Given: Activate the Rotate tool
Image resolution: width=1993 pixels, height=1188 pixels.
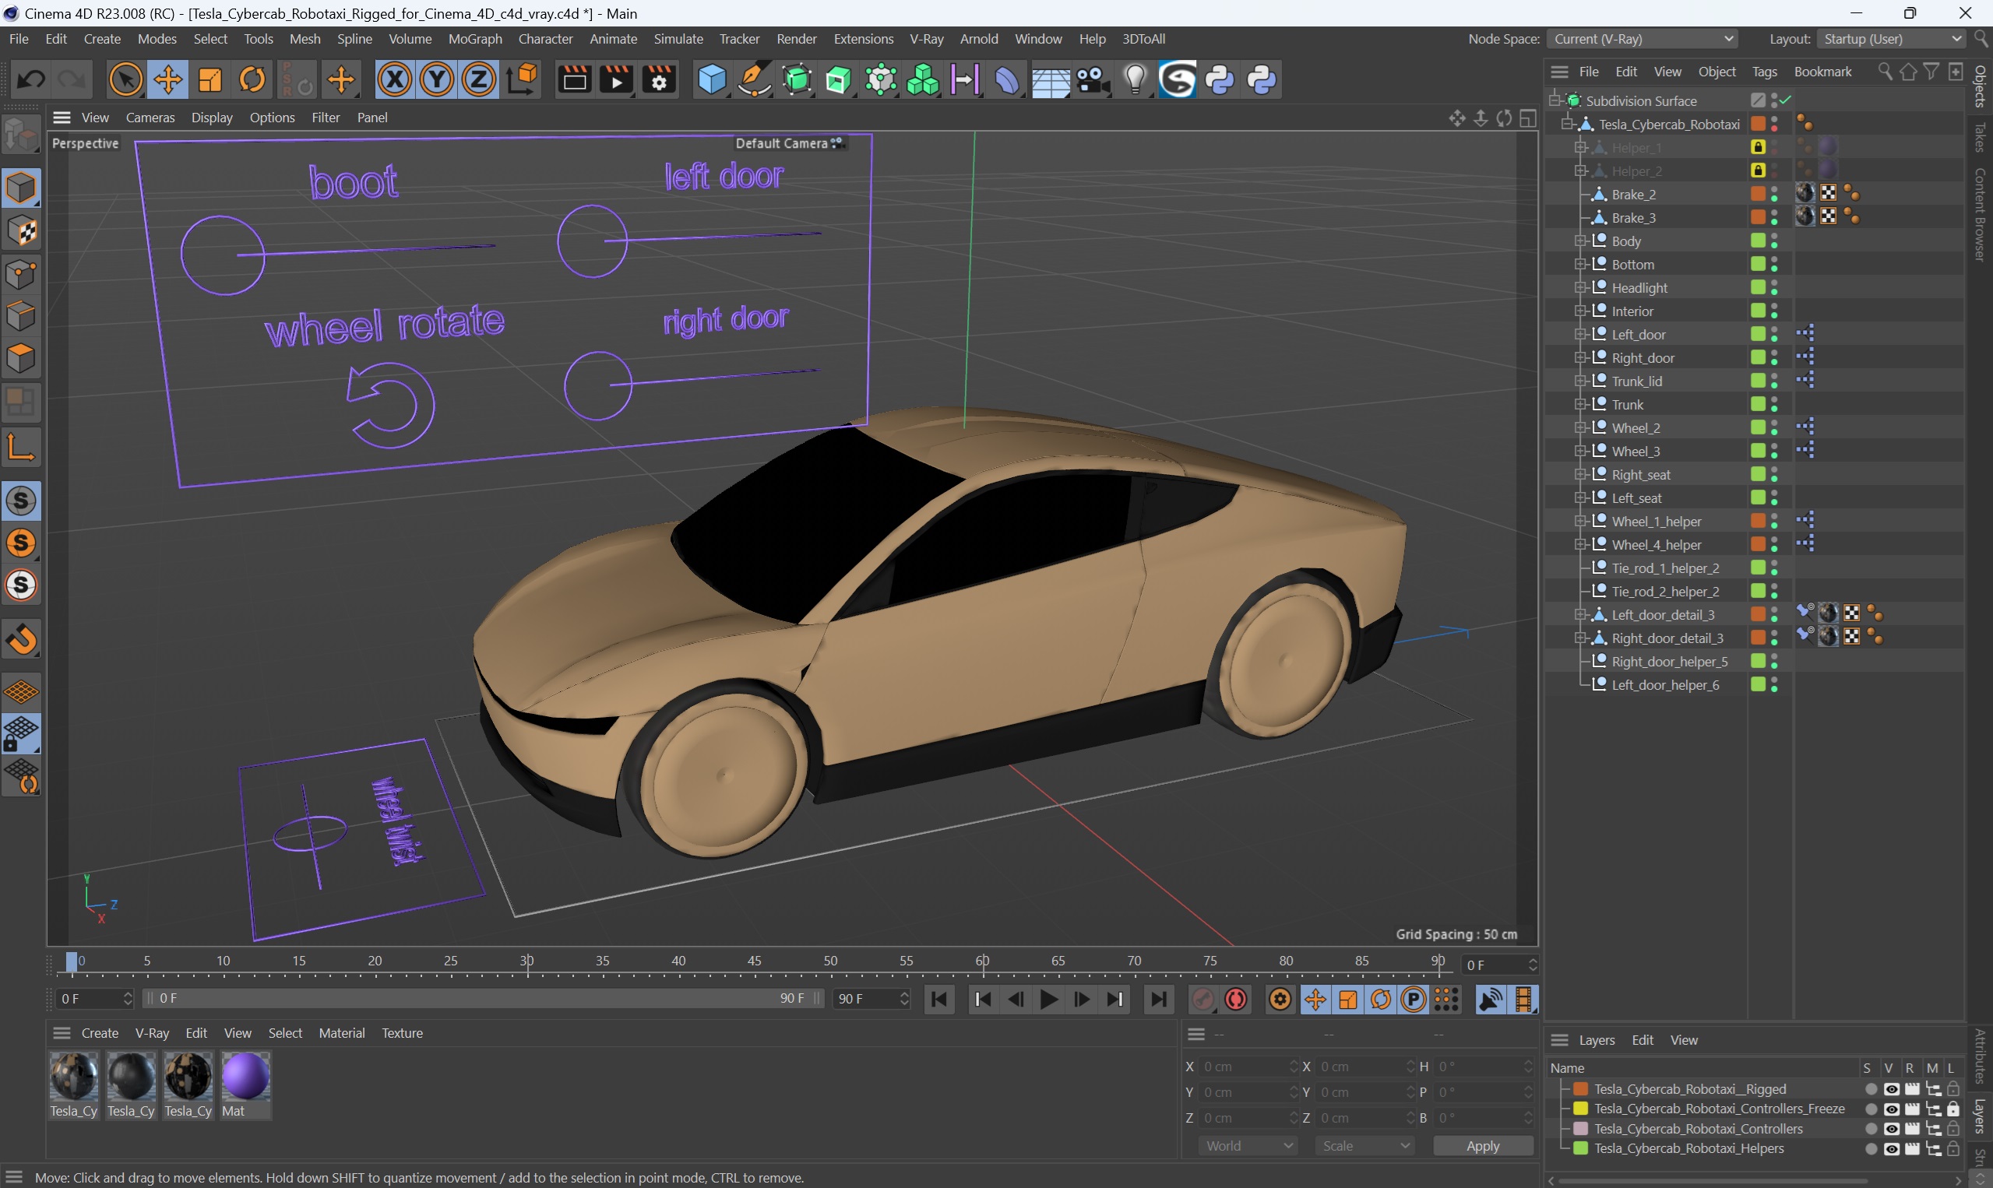Looking at the screenshot, I should (x=252, y=80).
